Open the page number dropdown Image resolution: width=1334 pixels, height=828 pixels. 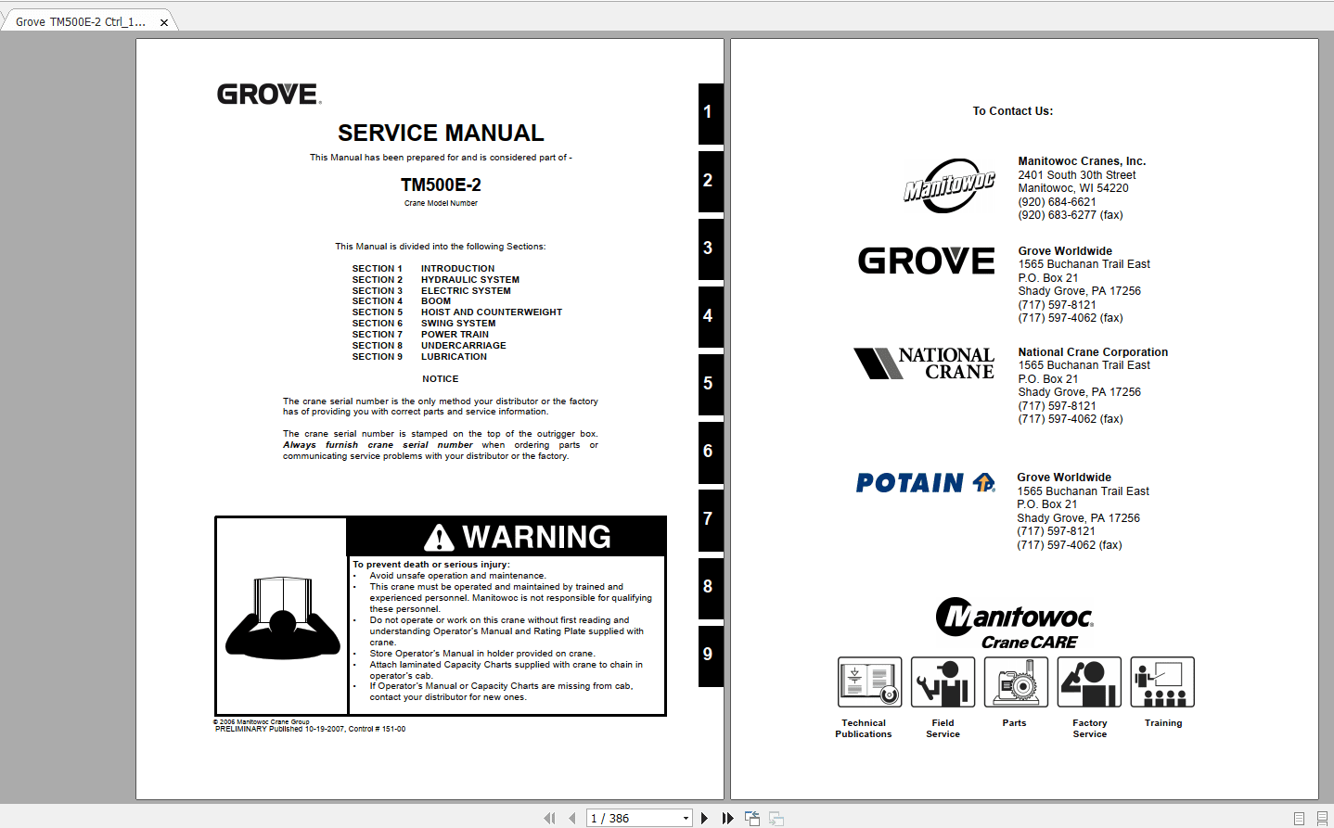click(684, 817)
